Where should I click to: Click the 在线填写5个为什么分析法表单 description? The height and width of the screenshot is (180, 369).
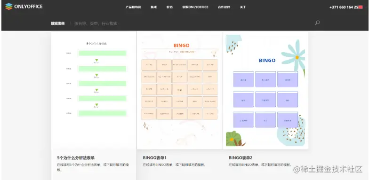(x=93, y=167)
